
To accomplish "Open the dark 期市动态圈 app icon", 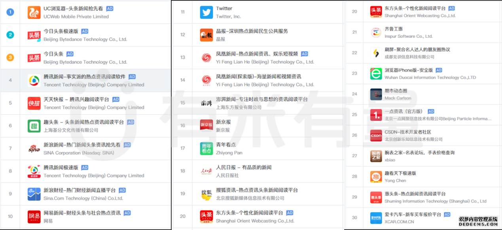I will pyautogui.click(x=376, y=94).
